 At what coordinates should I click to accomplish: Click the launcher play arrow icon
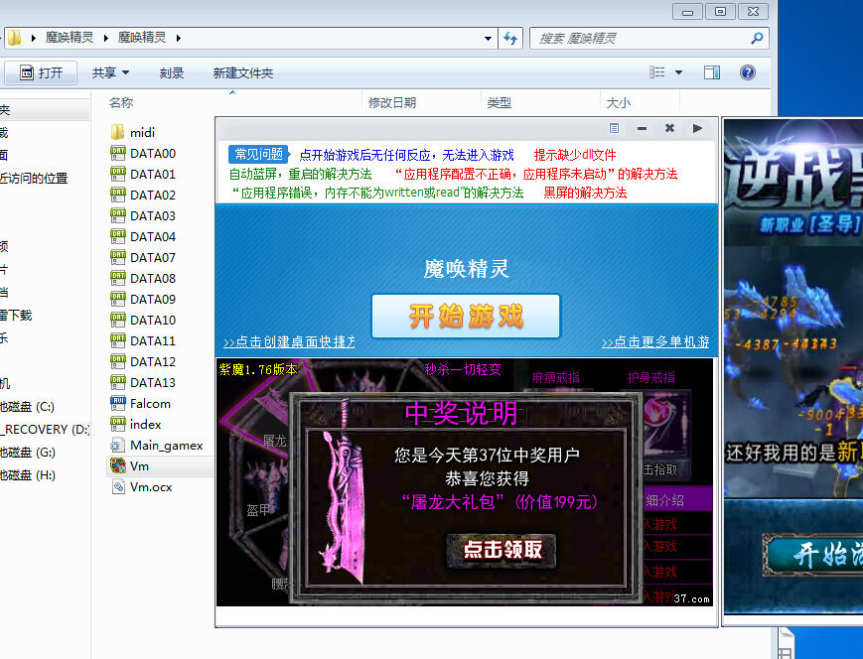point(697,129)
